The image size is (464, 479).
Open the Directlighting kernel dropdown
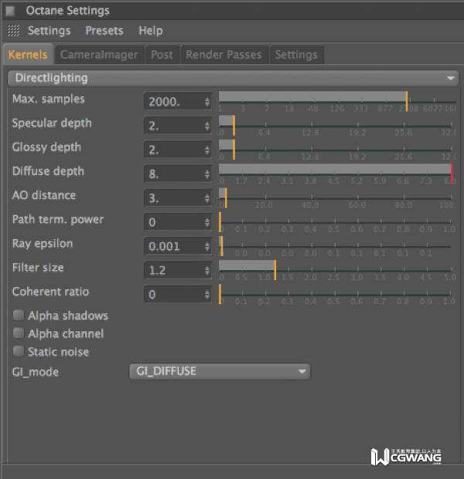tap(234, 78)
